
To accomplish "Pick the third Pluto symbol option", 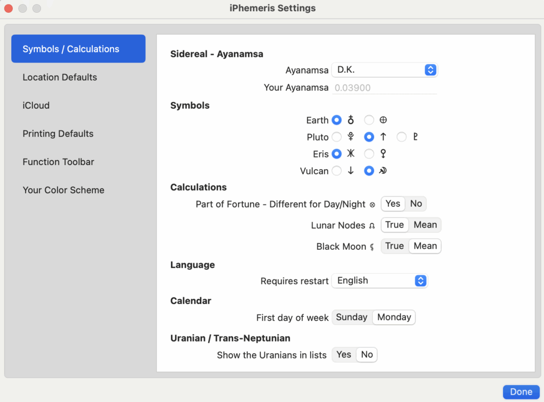I will point(402,137).
